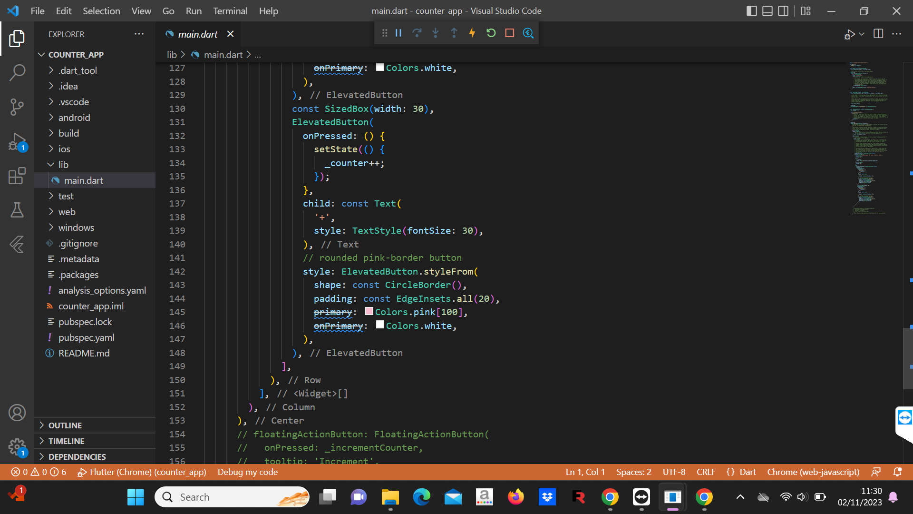Grab the debug toolbar drag handle
This screenshot has width=913, height=514.
pyautogui.click(x=384, y=33)
